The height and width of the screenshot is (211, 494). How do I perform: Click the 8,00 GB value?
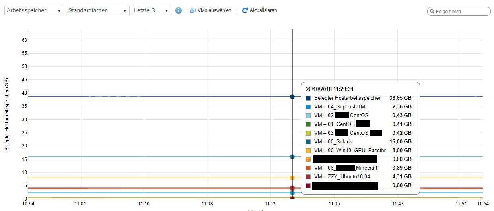point(402,151)
